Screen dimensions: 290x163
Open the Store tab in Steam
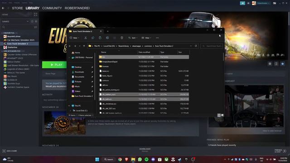(x=17, y=8)
